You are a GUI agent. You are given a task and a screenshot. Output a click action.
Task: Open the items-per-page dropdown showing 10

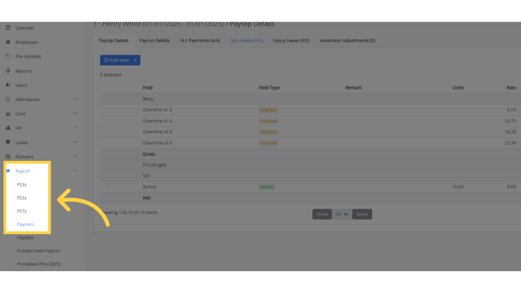pos(342,214)
